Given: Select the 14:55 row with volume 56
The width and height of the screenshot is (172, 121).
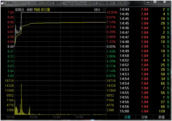Looking at the screenshot, I should [x=145, y=93].
